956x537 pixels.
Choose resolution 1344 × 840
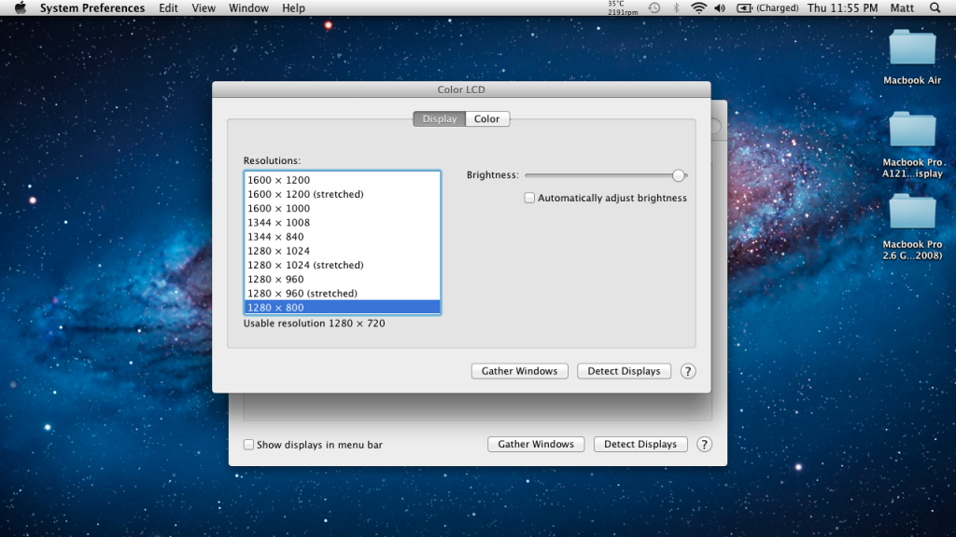(342, 236)
